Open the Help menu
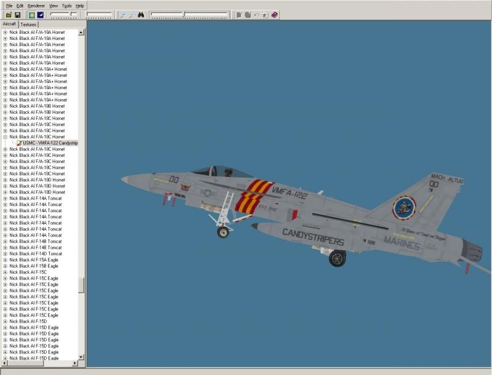 (80, 6)
